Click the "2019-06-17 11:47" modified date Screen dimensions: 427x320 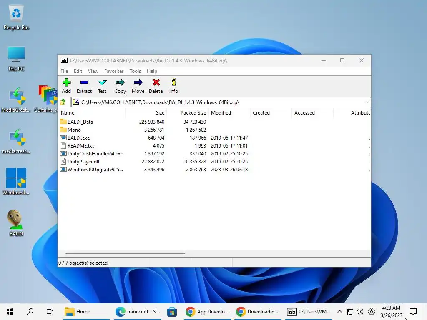229,137
